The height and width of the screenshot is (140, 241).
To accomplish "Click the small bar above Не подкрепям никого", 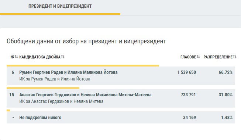I will pyautogui.click(x=8, y=110).
